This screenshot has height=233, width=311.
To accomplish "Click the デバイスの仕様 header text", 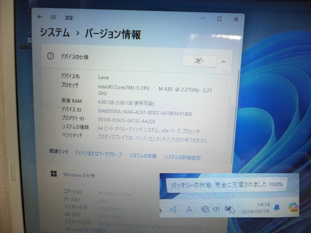I will click(74, 57).
